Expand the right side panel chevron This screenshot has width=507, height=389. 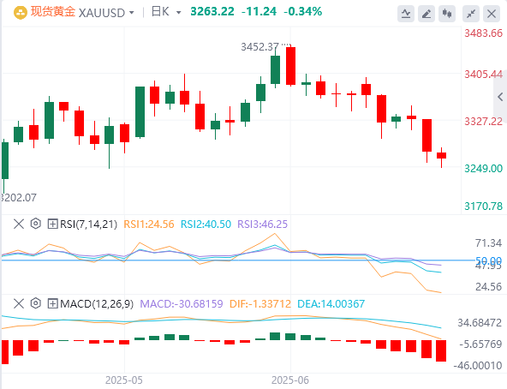pos(500,97)
